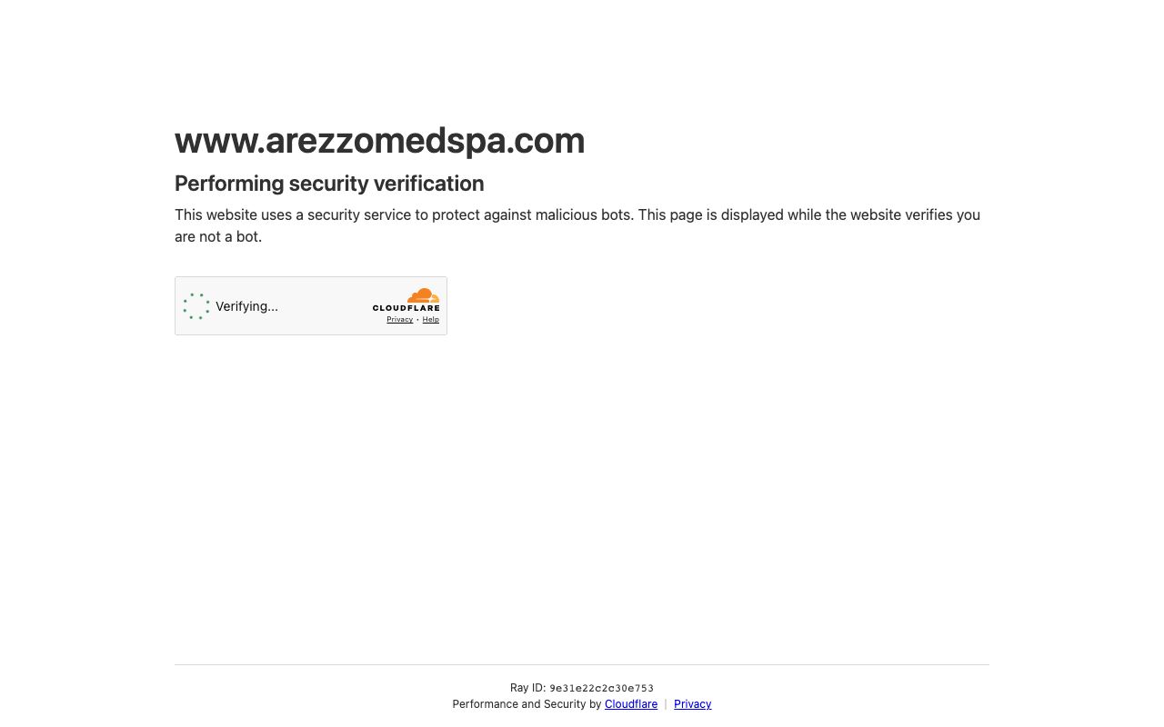Open the footer Privacy link
Screen dimensions: 1164x727
tap(692, 704)
